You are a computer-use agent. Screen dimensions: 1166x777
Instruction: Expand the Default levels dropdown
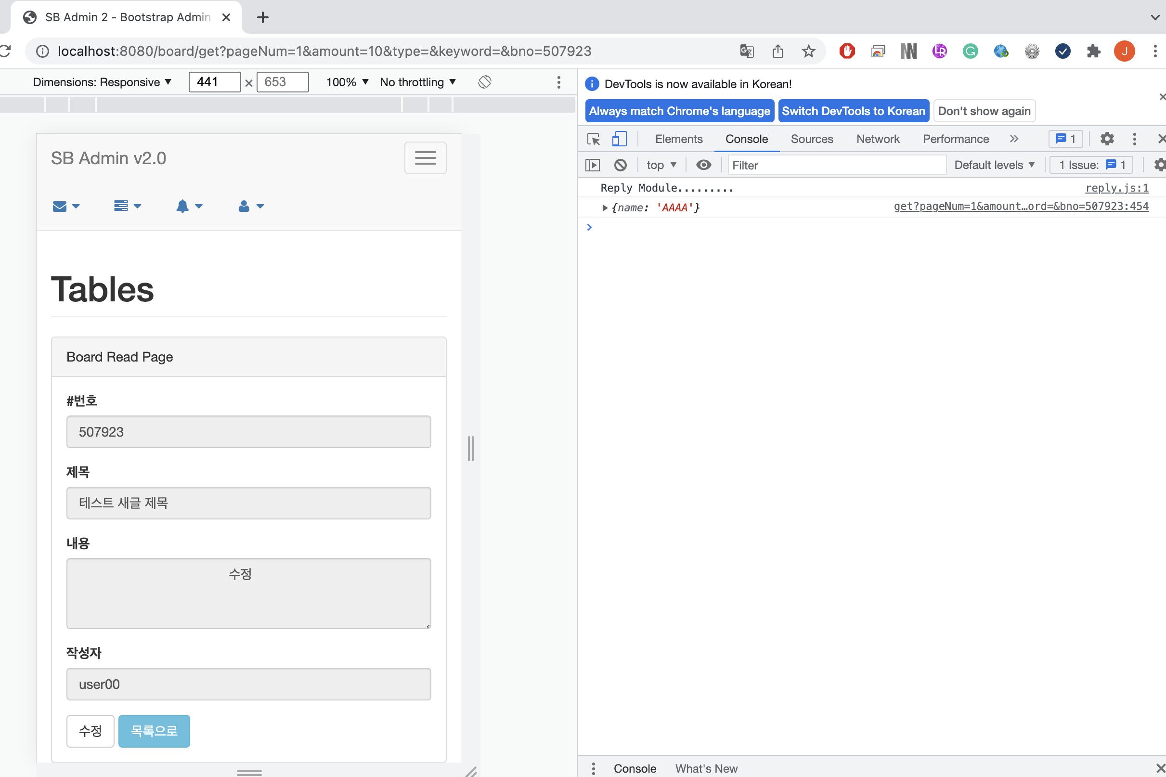click(994, 165)
